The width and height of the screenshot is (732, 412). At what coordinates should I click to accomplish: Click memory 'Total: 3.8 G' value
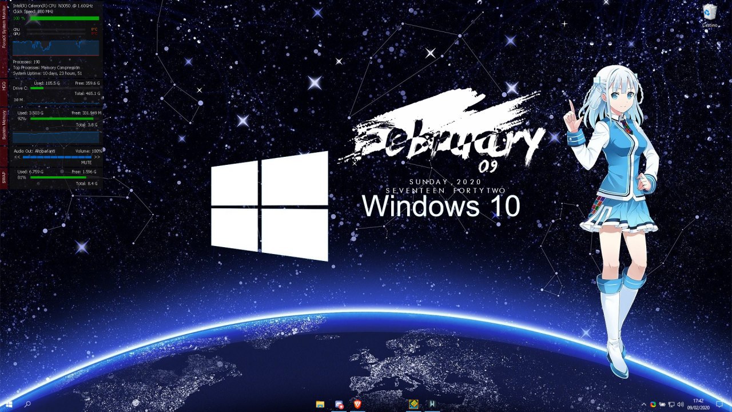pyautogui.click(x=87, y=124)
